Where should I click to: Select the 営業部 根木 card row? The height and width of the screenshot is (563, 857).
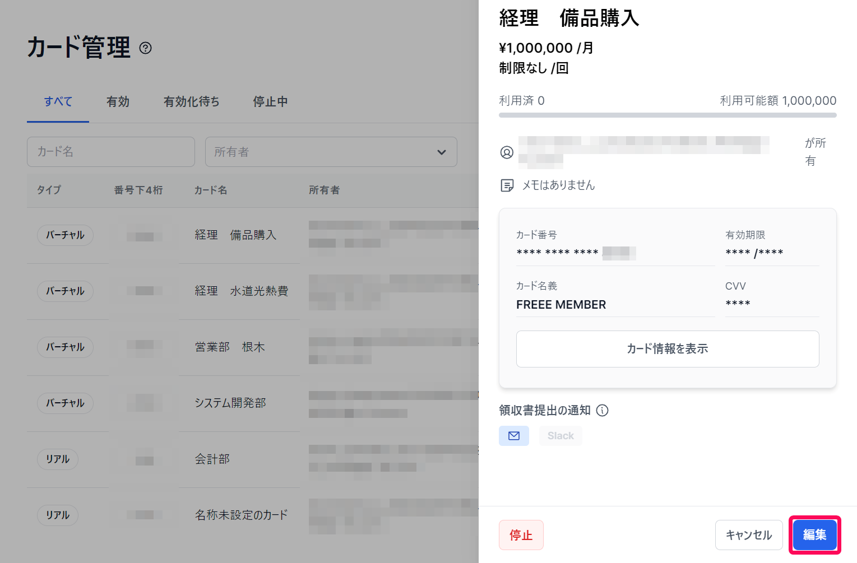click(x=253, y=347)
